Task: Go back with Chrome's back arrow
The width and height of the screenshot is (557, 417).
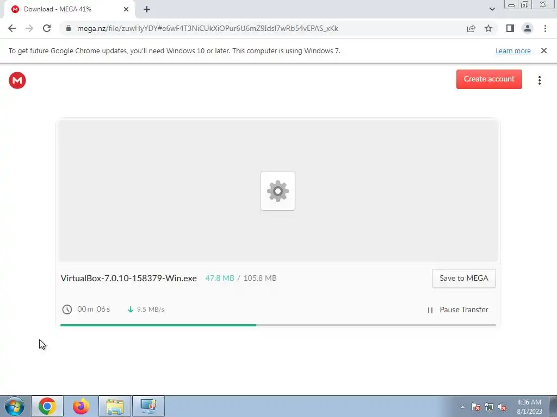Action: click(x=12, y=28)
